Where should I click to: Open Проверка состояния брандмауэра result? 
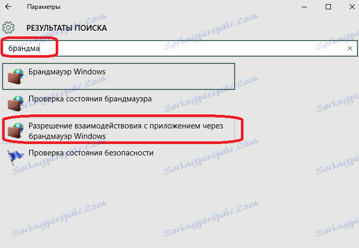coord(119,103)
